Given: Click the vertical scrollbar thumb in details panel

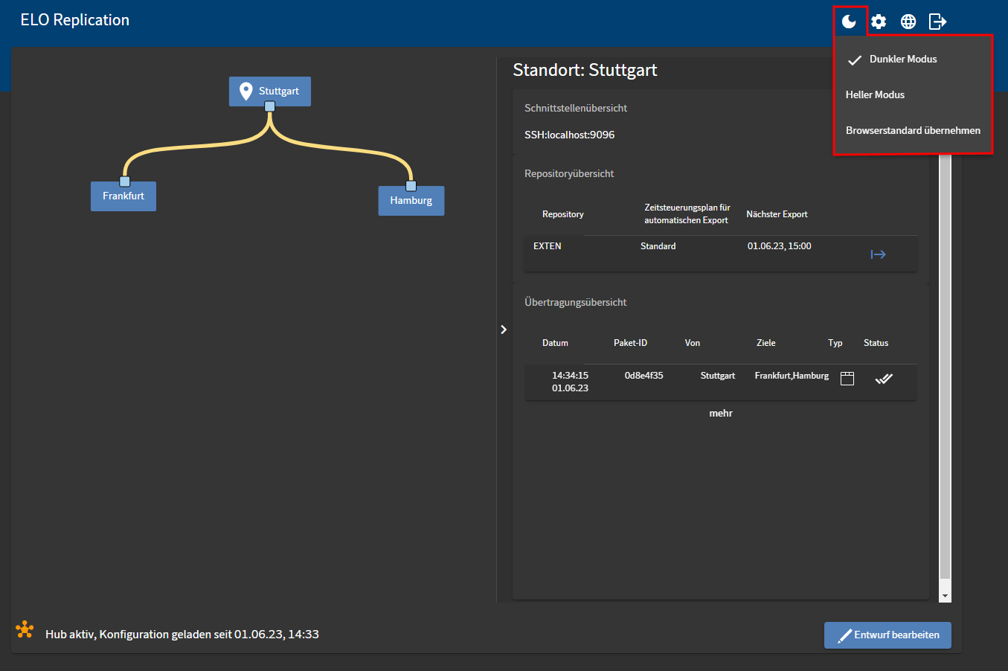Looking at the screenshot, I should 945,367.
